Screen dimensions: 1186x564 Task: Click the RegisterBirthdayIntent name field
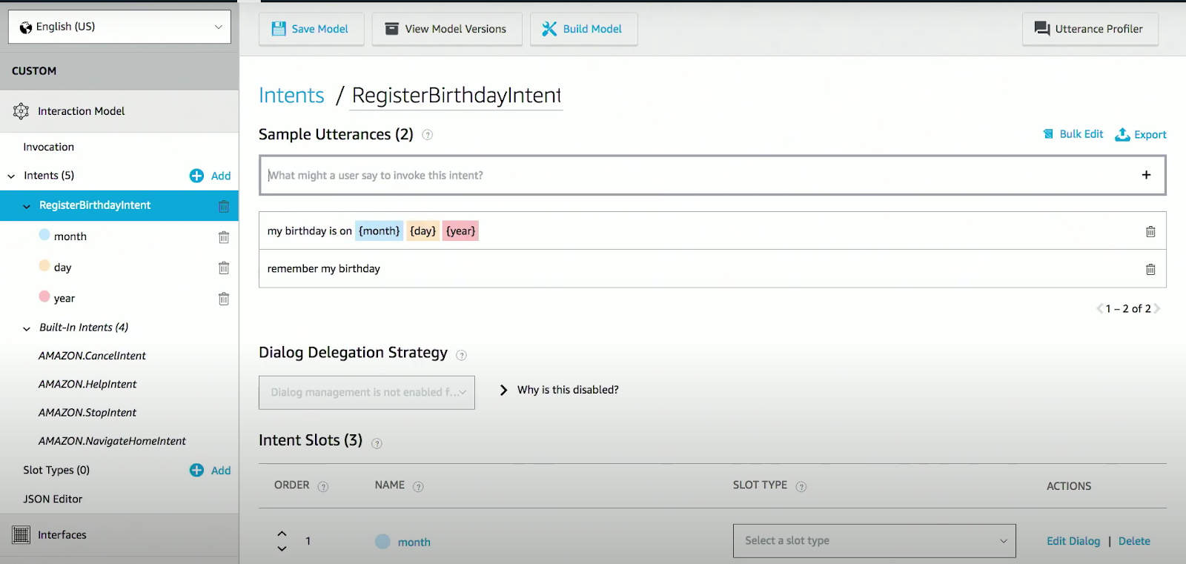click(x=456, y=96)
